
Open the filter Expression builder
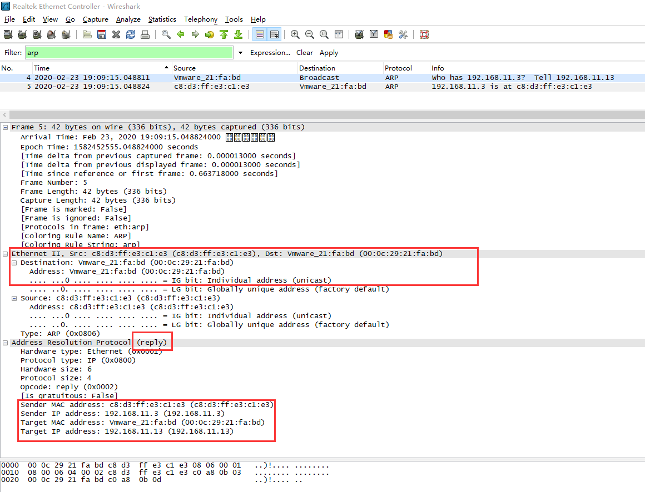(x=270, y=52)
